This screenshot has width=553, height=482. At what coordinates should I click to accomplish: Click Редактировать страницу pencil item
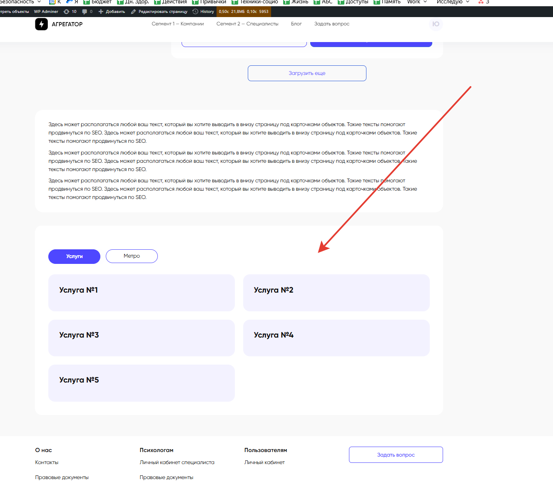159,12
